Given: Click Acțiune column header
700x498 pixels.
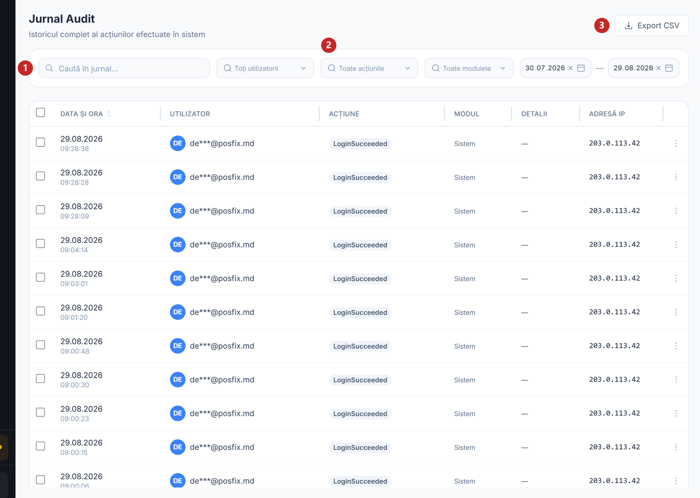Looking at the screenshot, I should (344, 114).
